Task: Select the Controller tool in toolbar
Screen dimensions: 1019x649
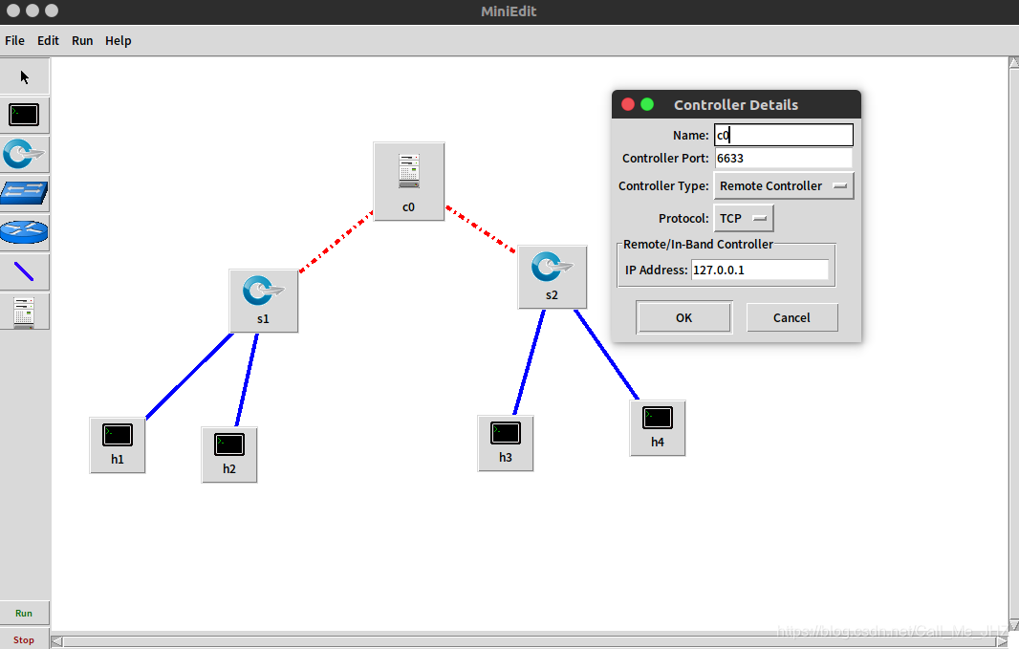Action: tap(24, 311)
